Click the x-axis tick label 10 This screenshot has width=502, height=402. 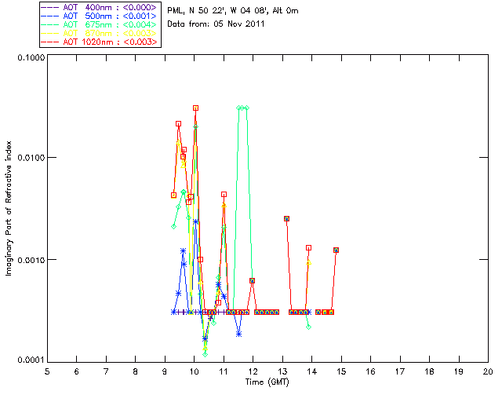coord(194,371)
